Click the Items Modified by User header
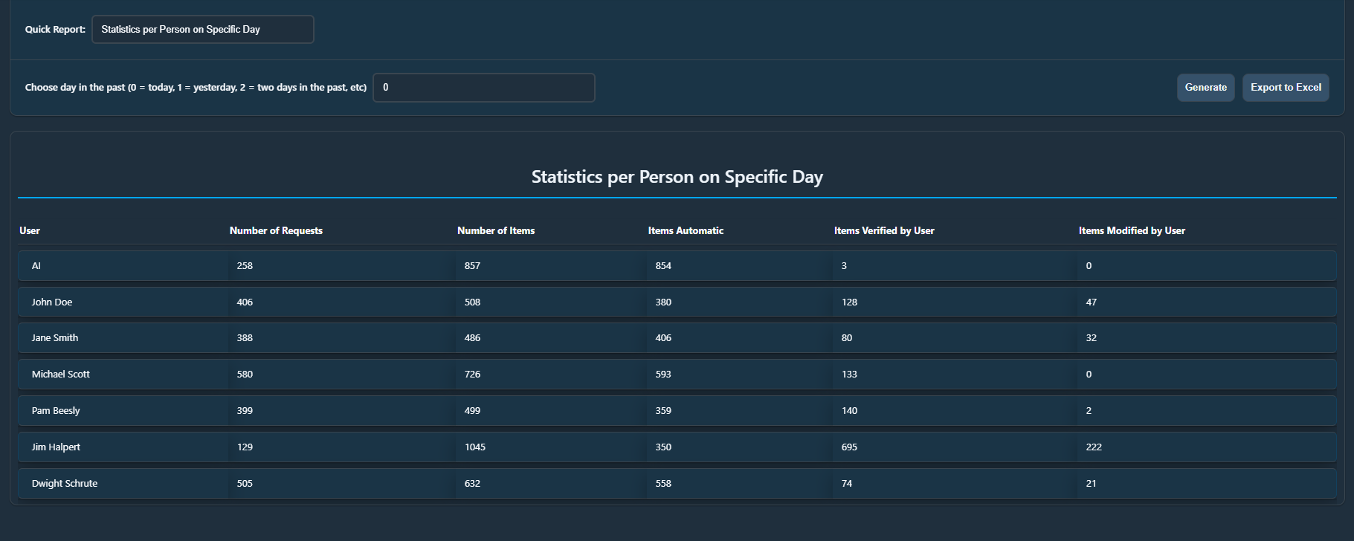1354x541 pixels. click(1132, 230)
